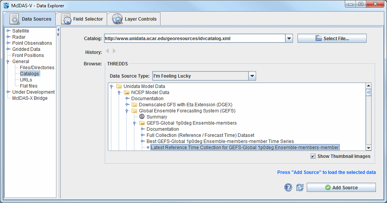
Task: Collapse the Unidata Model Data node
Action: [112, 86]
